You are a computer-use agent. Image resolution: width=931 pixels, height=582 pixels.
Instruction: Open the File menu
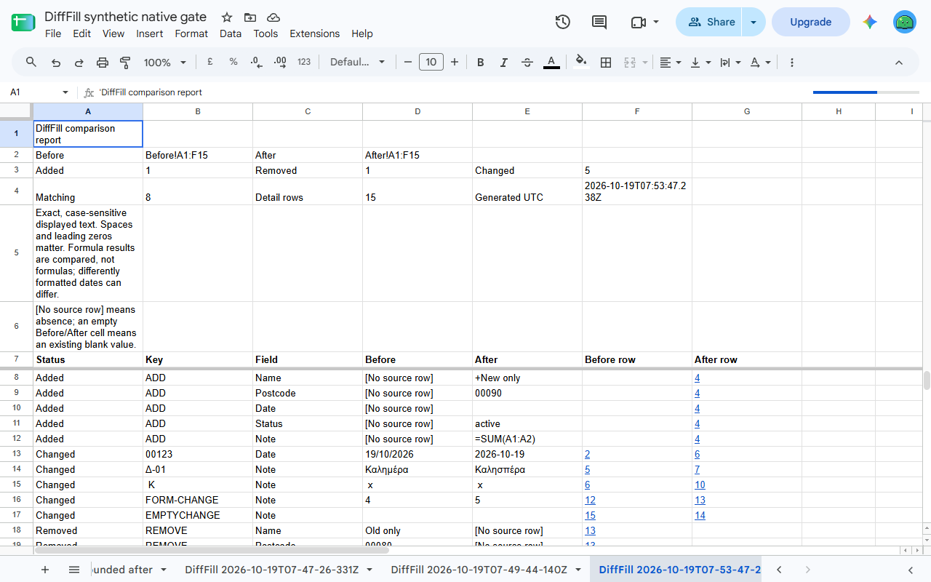pos(53,33)
